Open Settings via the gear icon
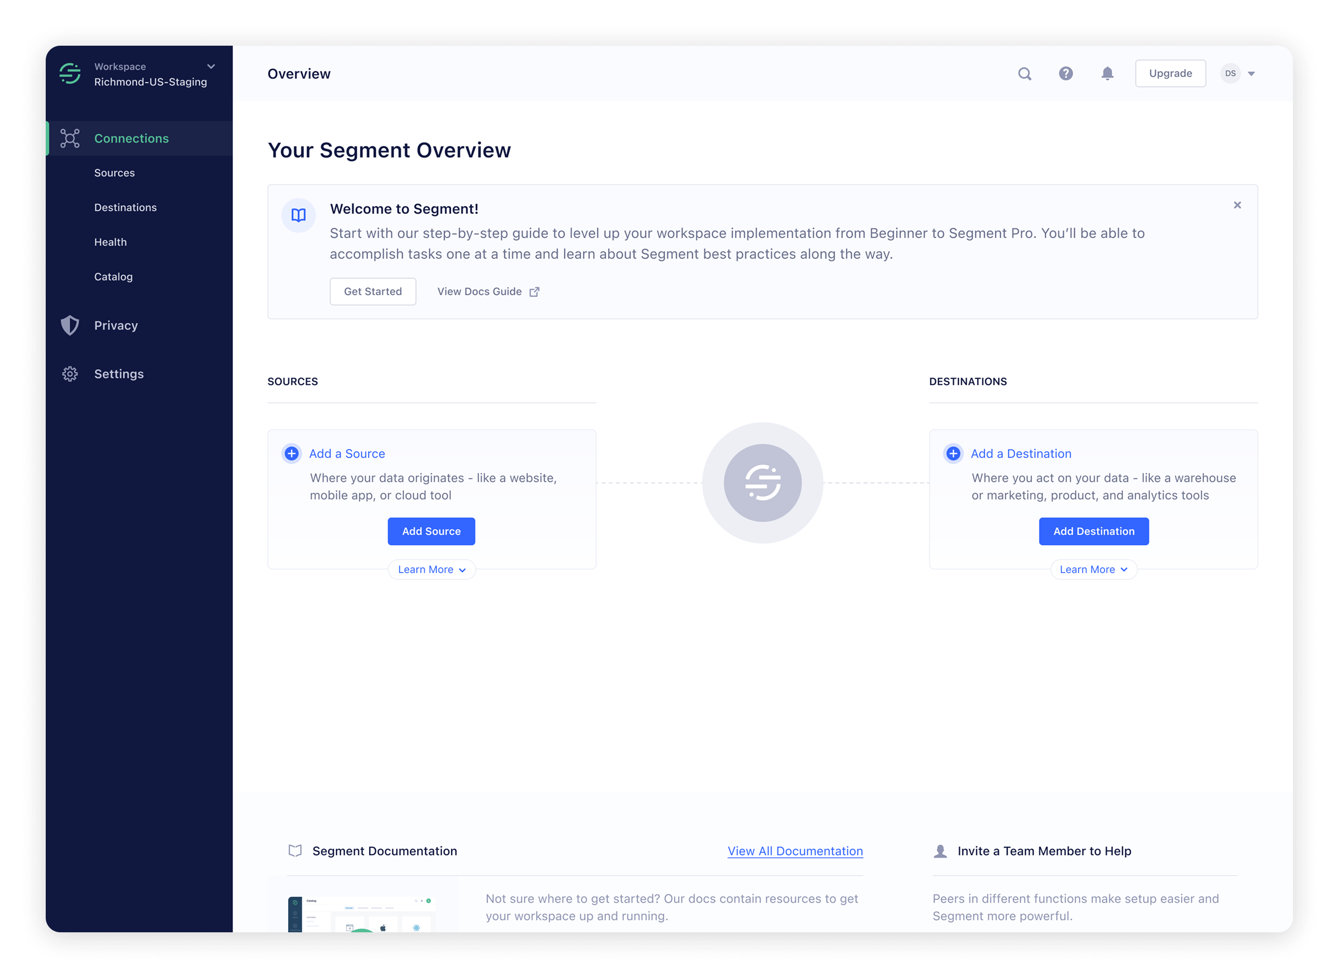 point(70,373)
